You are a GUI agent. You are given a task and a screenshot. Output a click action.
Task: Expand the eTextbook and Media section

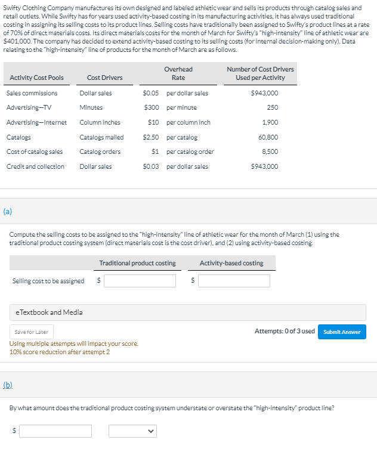(x=188, y=312)
